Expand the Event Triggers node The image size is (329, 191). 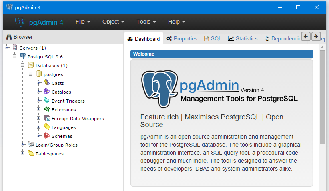38,101
